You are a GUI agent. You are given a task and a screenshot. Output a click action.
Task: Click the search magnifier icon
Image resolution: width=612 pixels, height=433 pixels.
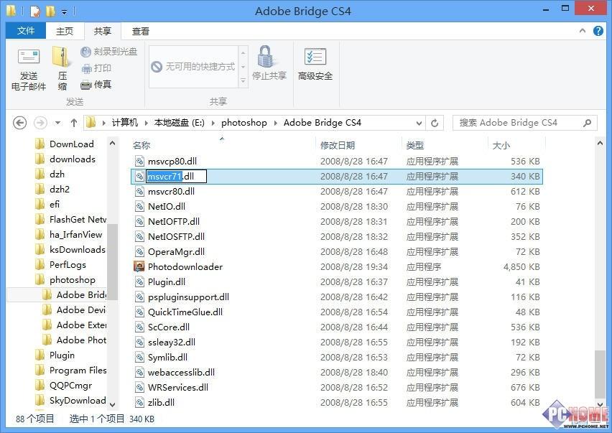pyautogui.click(x=587, y=123)
